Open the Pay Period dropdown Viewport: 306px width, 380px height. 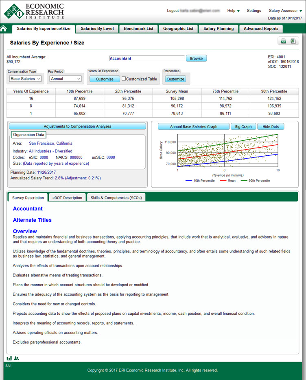(x=65, y=79)
